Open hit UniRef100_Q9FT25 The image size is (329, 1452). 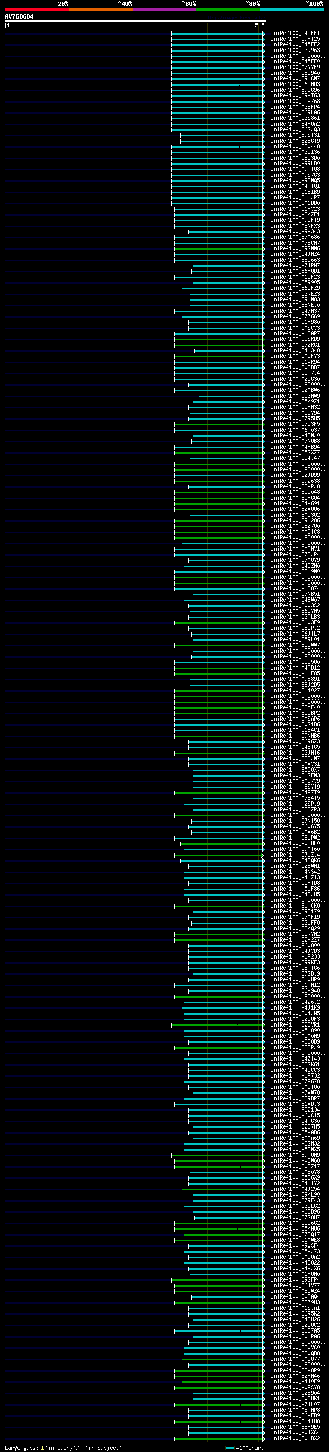pyautogui.click(x=295, y=39)
